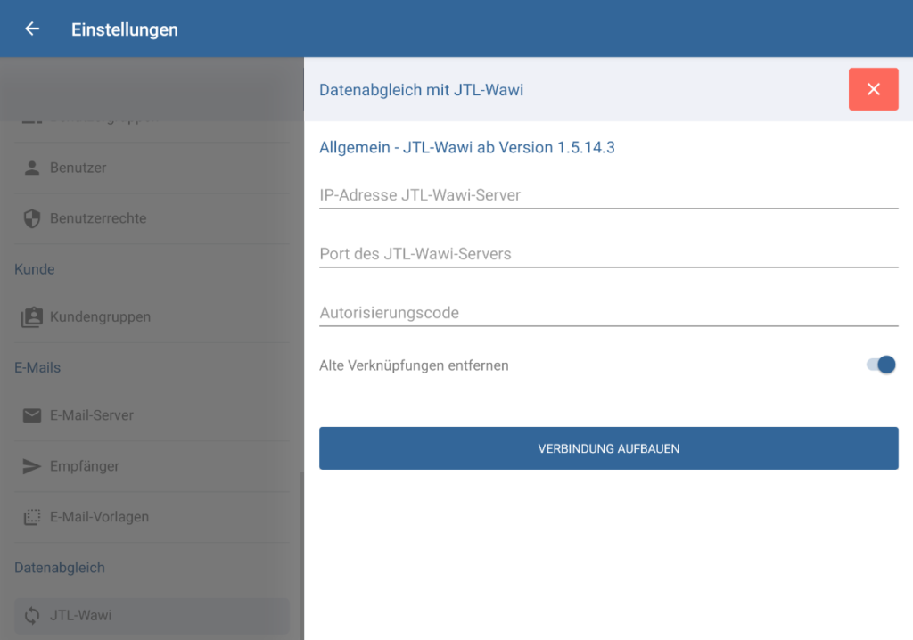Click the back arrow in the header

(31, 28)
